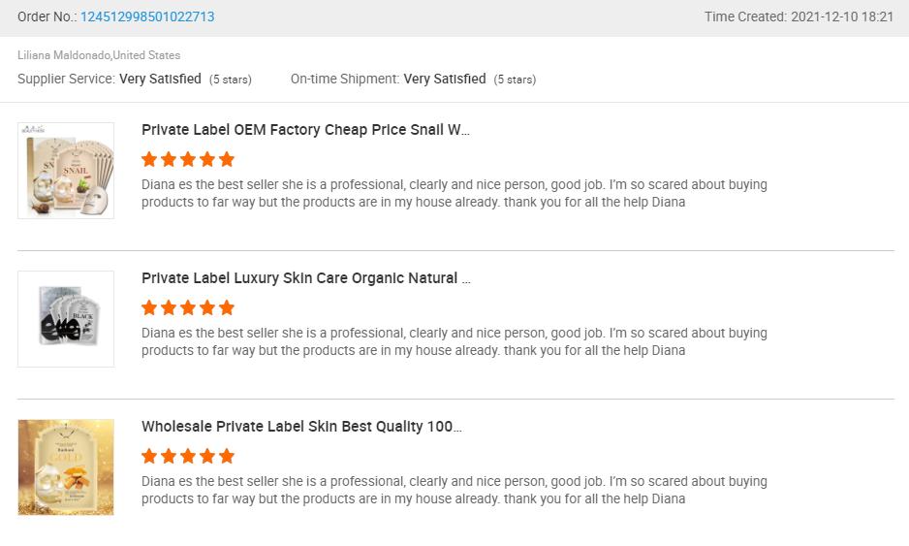
Task: Click first star under Wholesale Private Label title
Action: coord(149,456)
